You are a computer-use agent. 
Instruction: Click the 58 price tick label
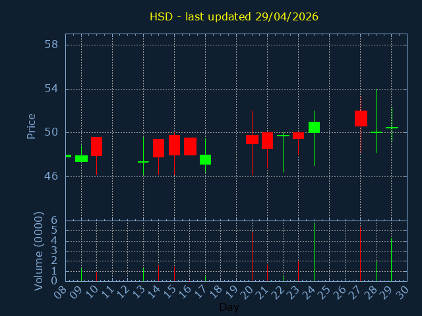pos(51,45)
